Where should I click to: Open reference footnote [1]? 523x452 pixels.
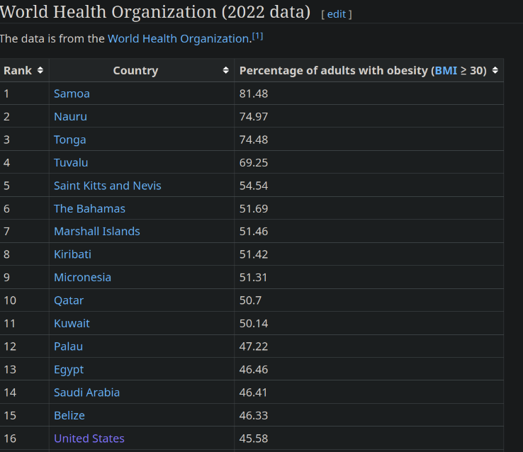[x=257, y=36]
